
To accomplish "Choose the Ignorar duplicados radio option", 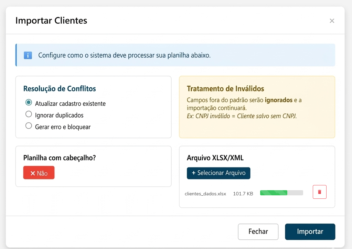I will point(29,115).
